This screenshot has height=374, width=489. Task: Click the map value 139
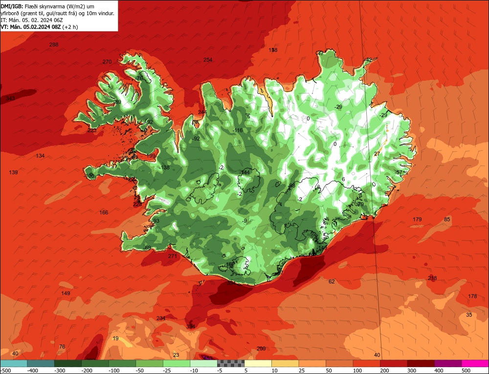(13, 172)
